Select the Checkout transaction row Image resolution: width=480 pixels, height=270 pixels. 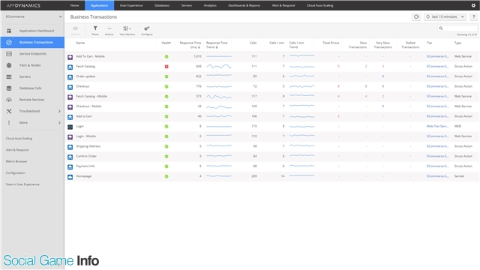click(271, 87)
